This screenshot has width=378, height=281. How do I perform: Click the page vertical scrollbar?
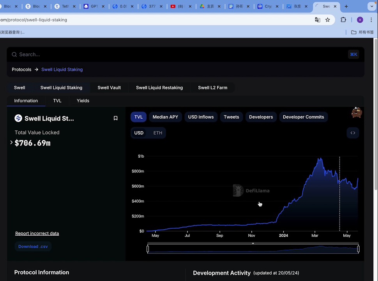376,114
